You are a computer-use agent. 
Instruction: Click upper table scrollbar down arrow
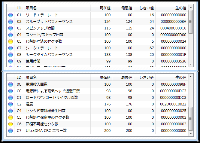click(191, 64)
